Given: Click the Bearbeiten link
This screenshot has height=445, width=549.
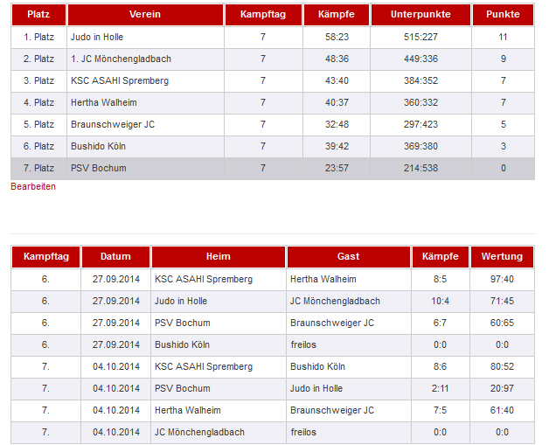Looking at the screenshot, I should pyautogui.click(x=33, y=186).
